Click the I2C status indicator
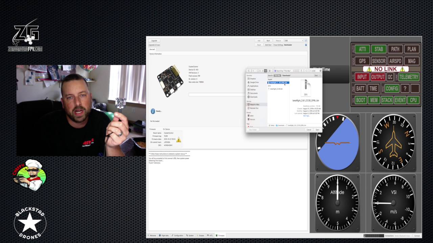This screenshot has height=243, width=433. pos(390,77)
